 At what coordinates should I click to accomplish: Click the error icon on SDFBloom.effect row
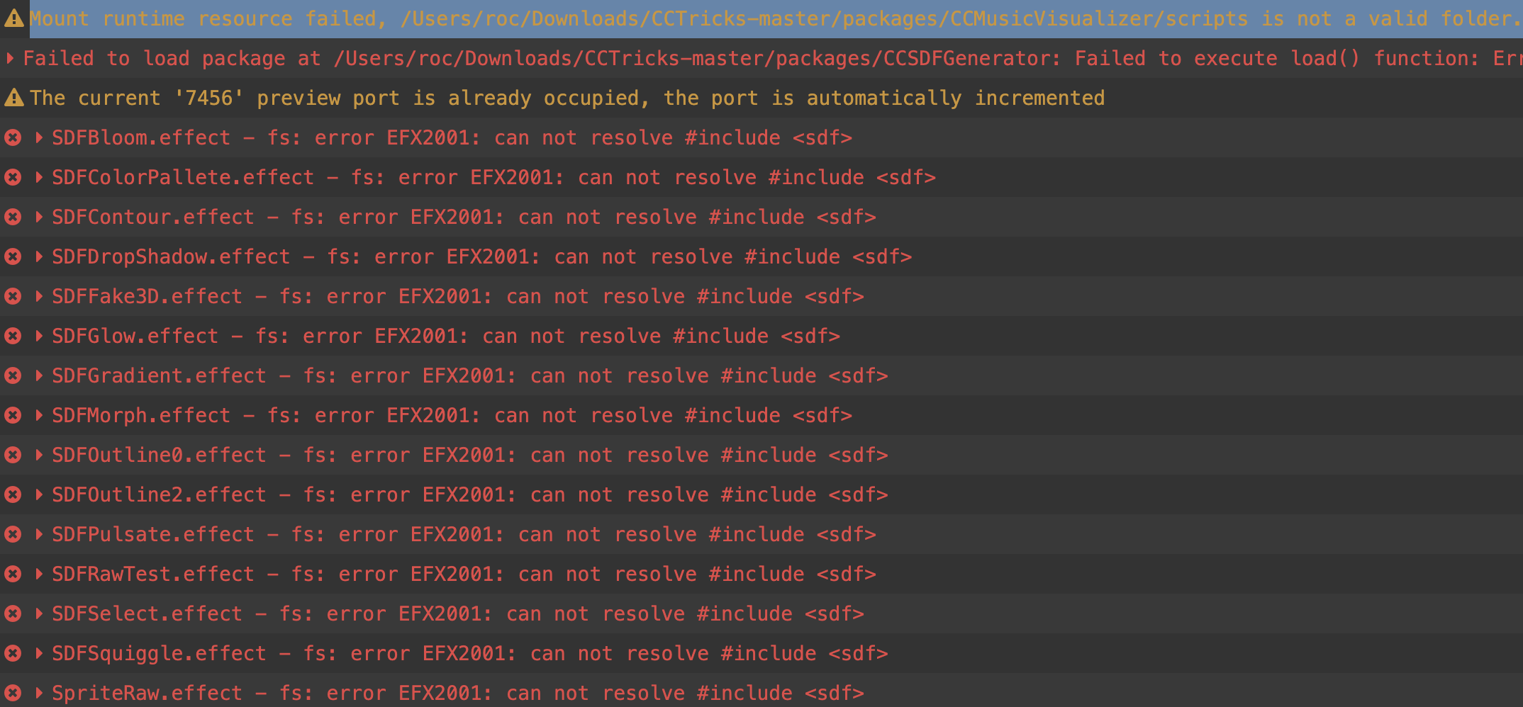[13, 137]
